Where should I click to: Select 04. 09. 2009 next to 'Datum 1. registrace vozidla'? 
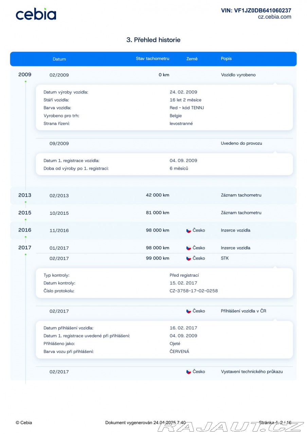tap(183, 161)
